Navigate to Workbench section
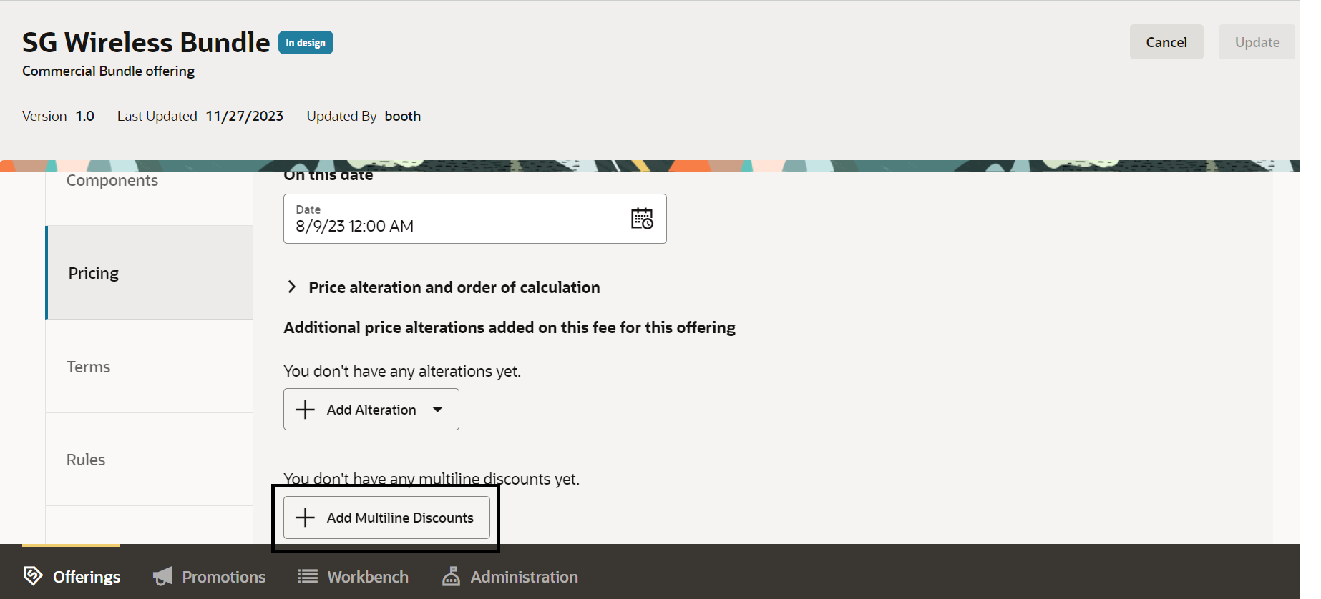The width and height of the screenshot is (1321, 599). 367,577
